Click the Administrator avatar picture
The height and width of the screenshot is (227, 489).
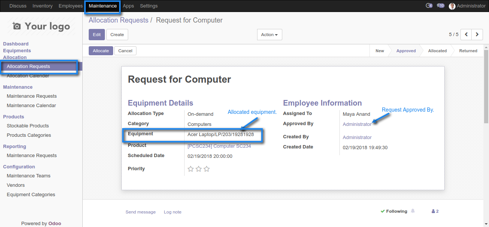452,6
